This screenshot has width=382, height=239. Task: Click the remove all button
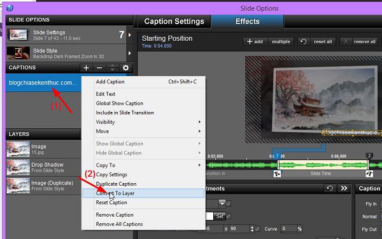point(359,41)
